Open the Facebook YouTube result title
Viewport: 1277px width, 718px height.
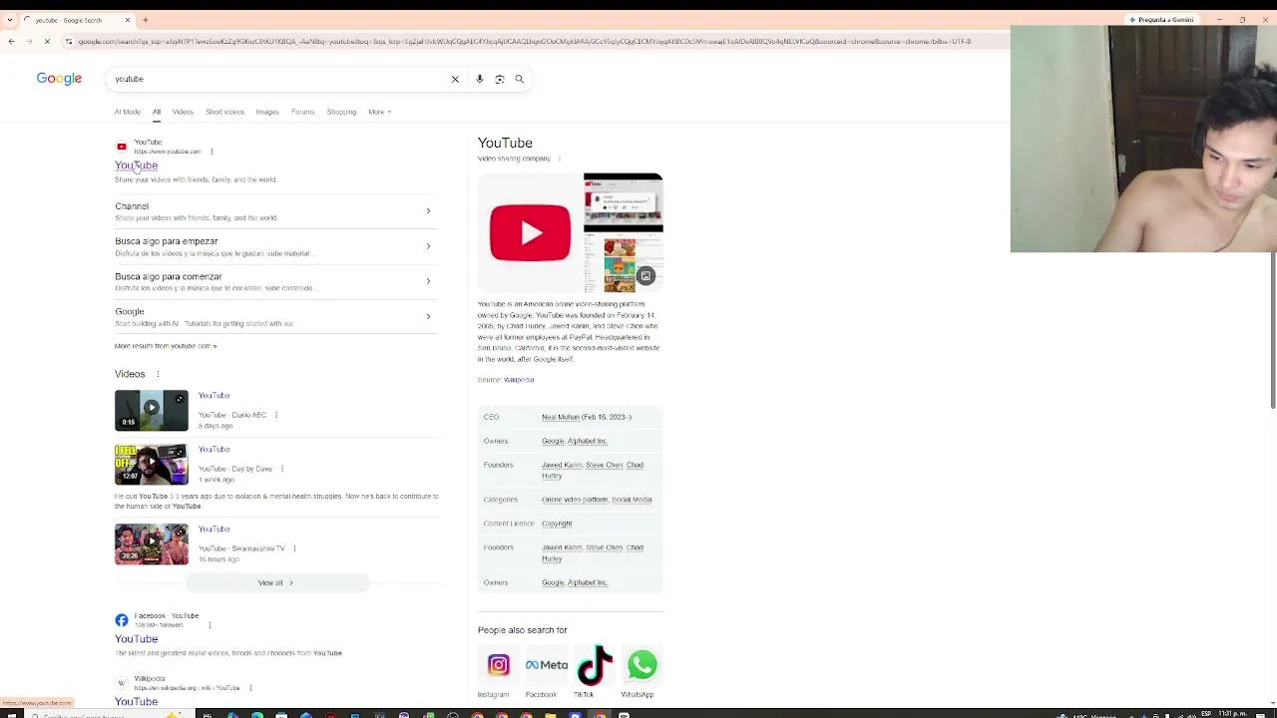[x=136, y=639]
